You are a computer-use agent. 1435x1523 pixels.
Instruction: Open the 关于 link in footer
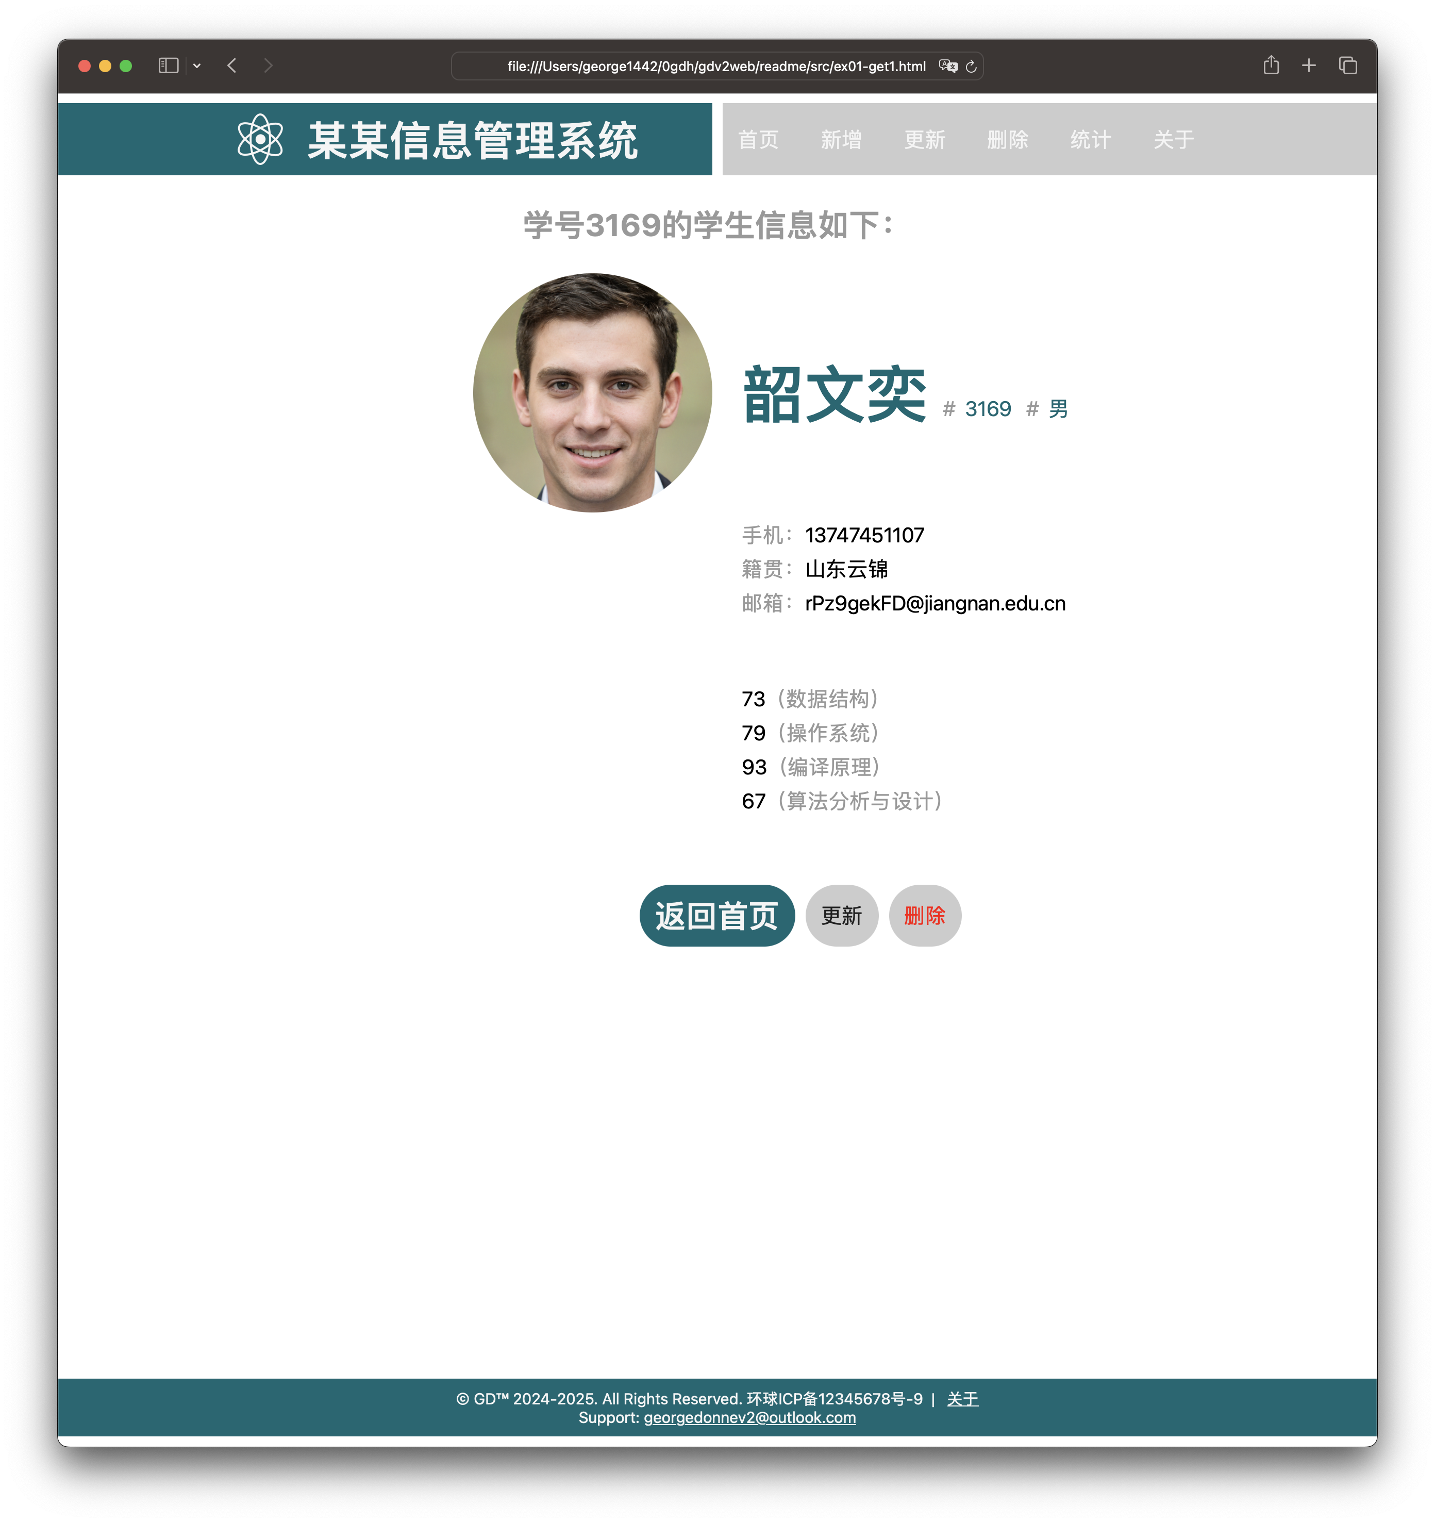point(962,1399)
